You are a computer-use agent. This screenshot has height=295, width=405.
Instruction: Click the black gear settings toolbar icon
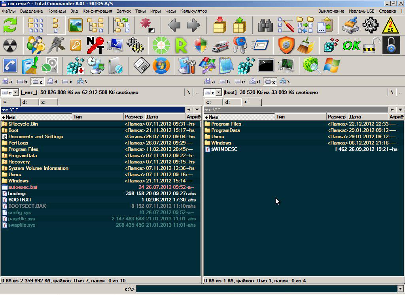[x=371, y=25]
